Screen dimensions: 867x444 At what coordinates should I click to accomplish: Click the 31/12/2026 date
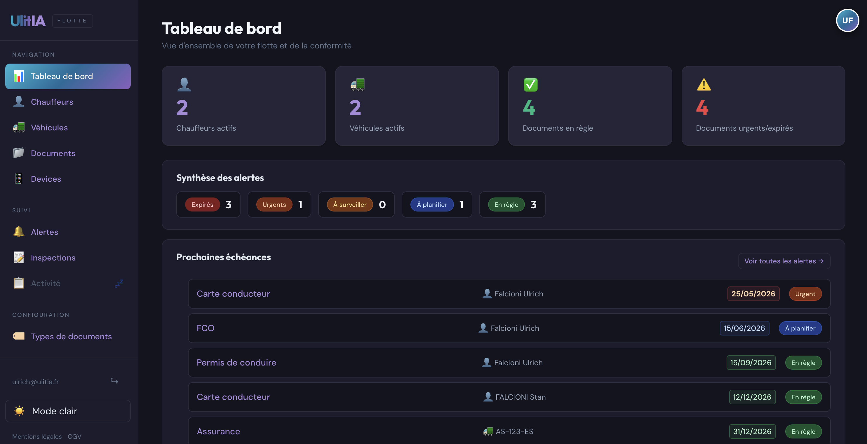[x=752, y=431]
